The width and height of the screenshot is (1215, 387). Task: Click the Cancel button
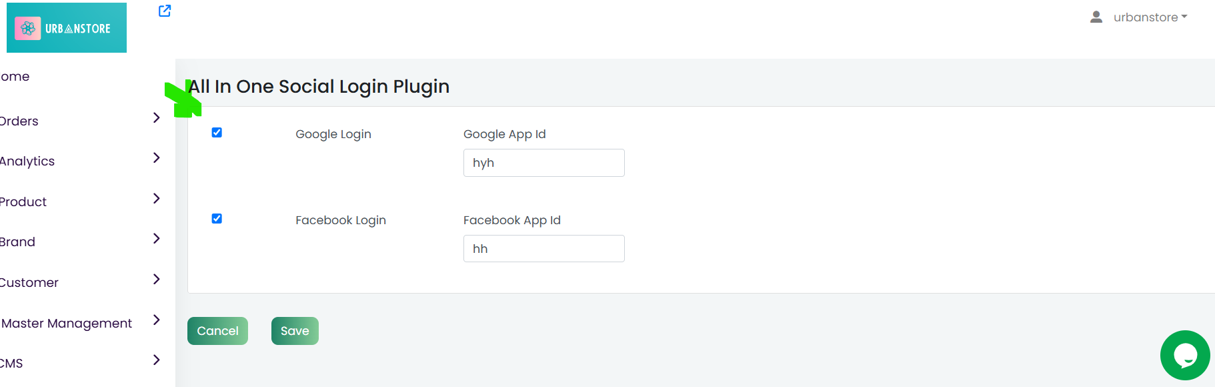tap(217, 331)
